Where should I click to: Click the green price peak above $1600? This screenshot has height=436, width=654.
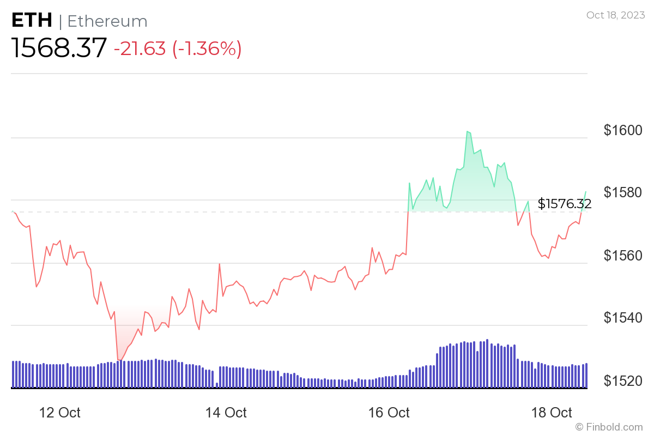click(468, 132)
